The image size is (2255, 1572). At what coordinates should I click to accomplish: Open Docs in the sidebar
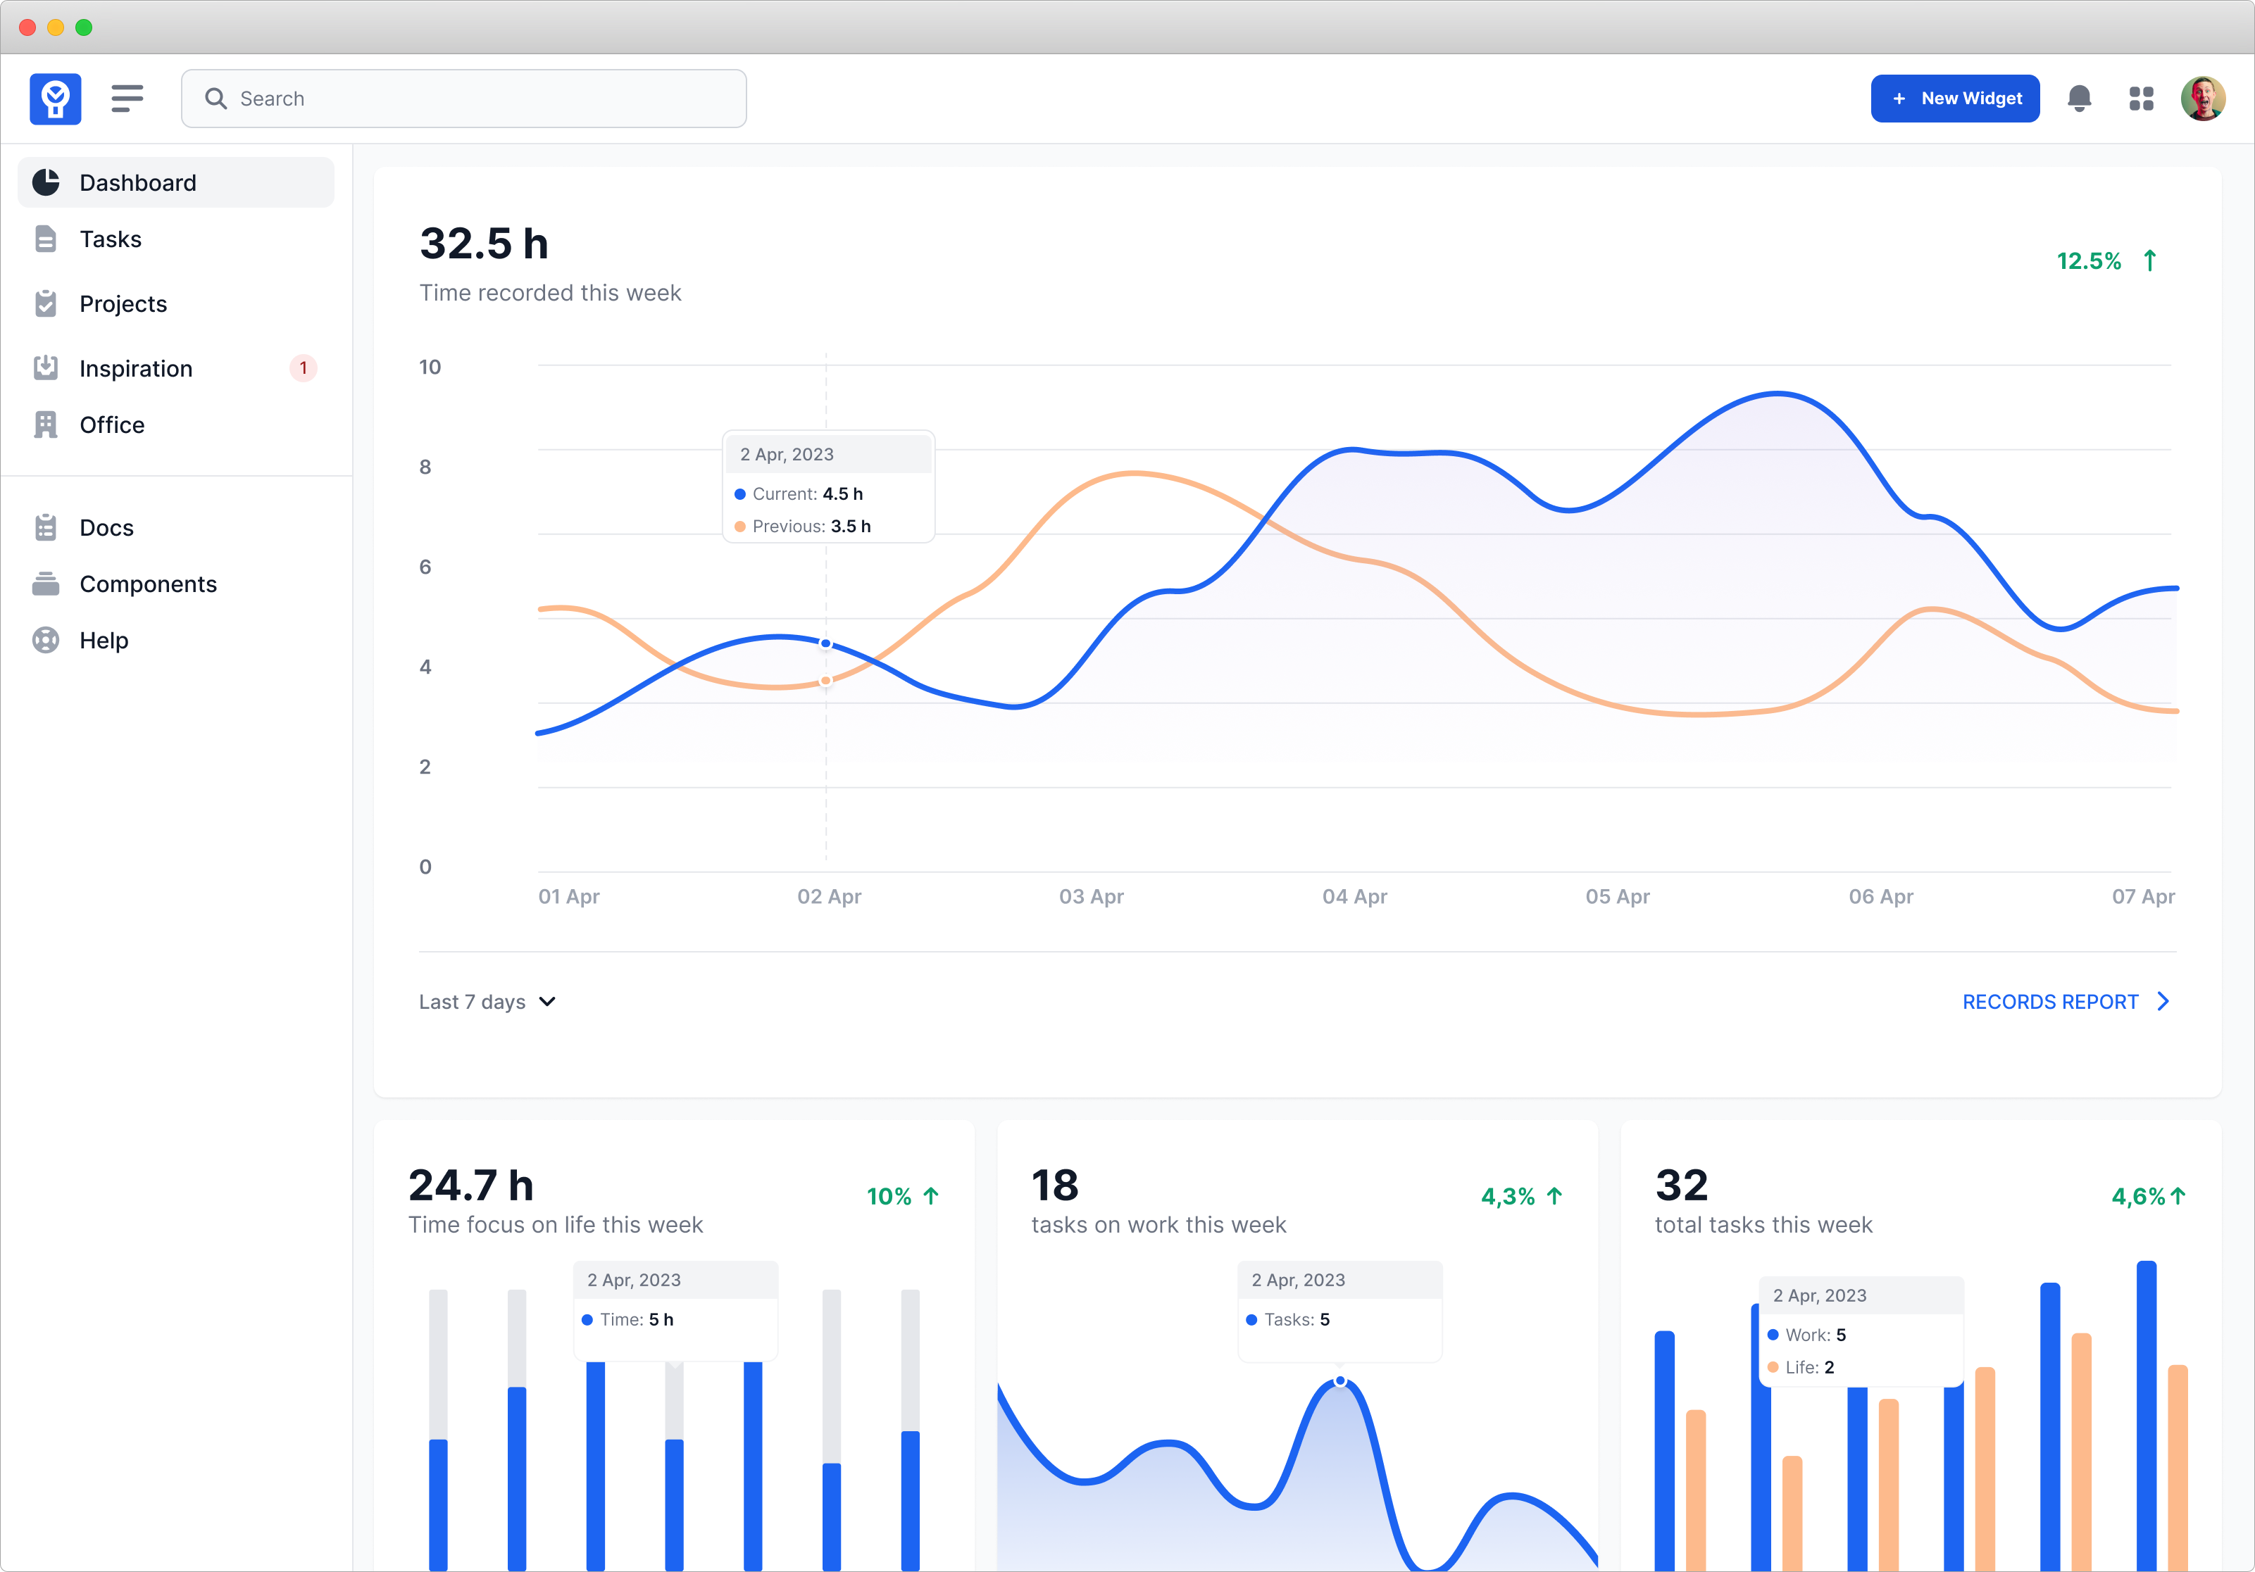pyautogui.click(x=106, y=527)
